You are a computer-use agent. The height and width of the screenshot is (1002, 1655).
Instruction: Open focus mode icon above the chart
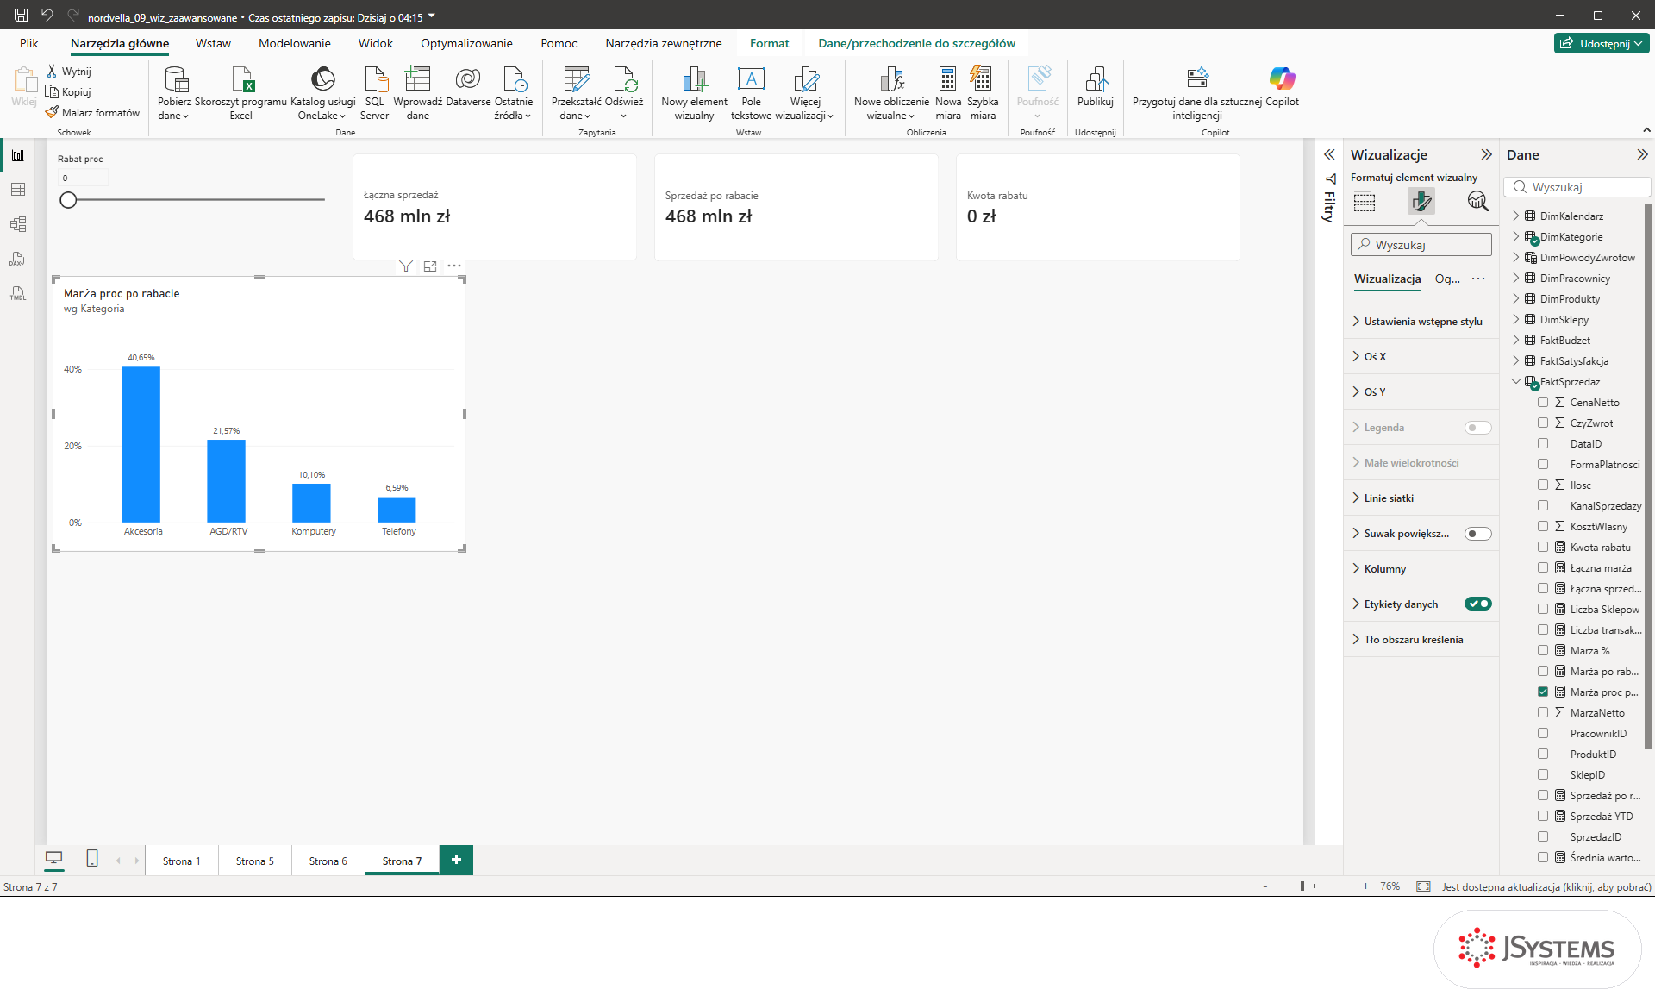(430, 266)
